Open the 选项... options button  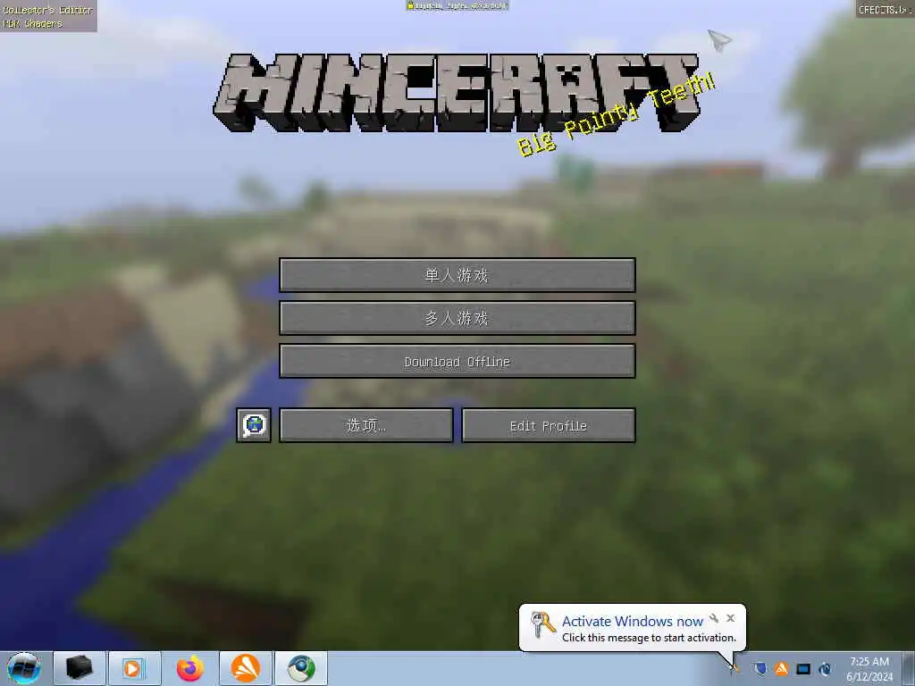point(365,425)
